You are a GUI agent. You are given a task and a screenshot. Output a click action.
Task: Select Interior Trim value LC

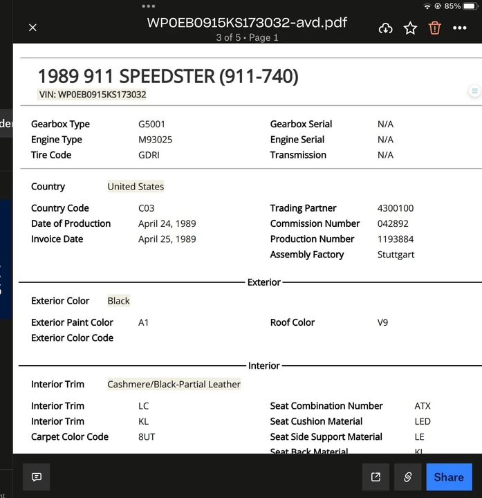[x=143, y=406]
